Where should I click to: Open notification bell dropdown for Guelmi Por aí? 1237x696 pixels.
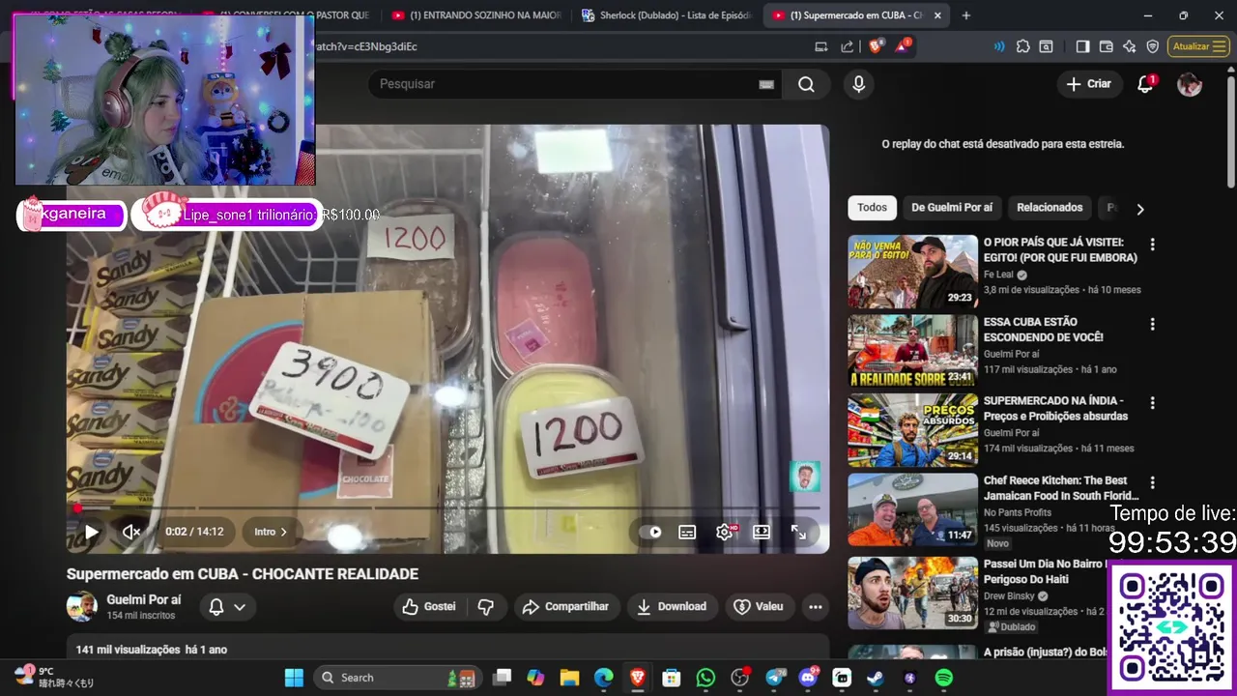coord(227,607)
